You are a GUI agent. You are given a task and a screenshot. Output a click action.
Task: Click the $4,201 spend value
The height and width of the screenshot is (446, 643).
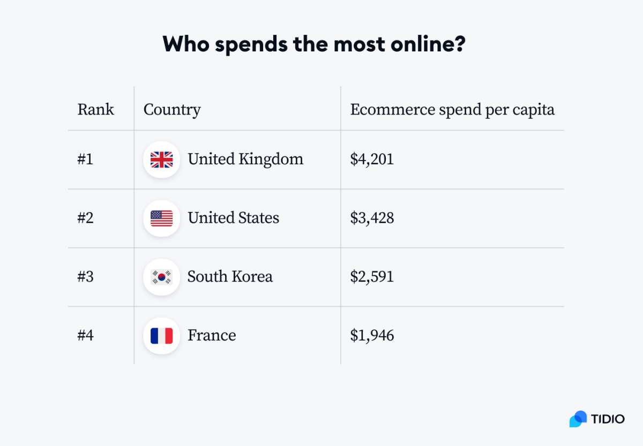pyautogui.click(x=372, y=159)
